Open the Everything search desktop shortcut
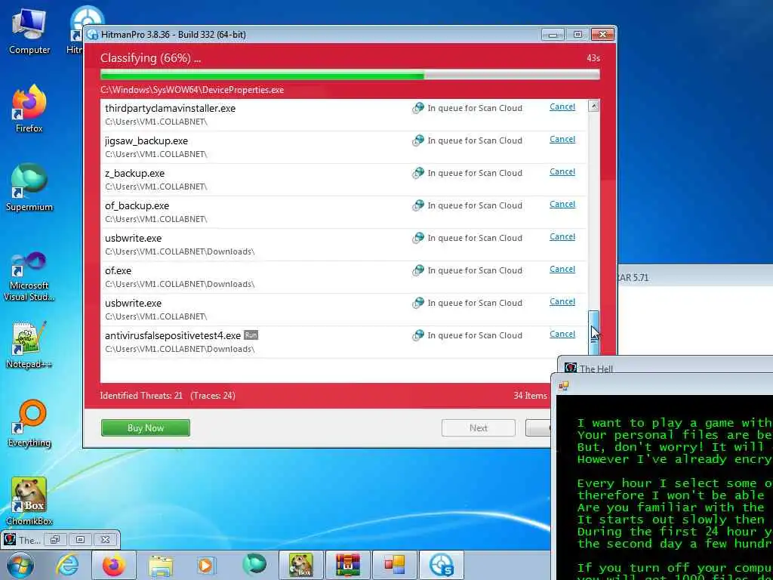 click(x=29, y=423)
